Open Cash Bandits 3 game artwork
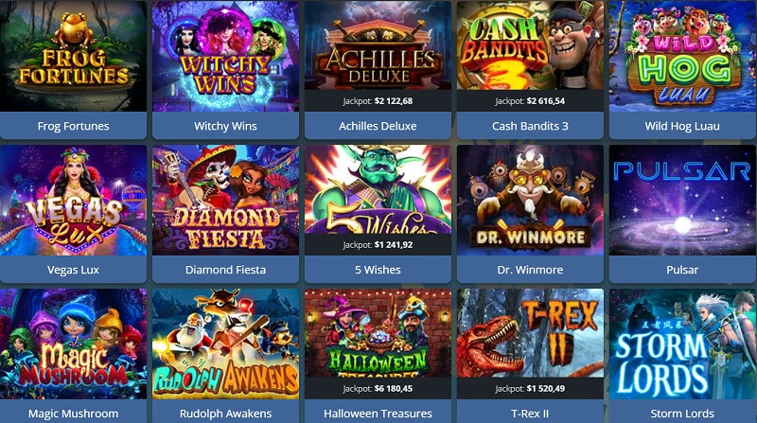Screen dimensions: 757x423 point(530,45)
